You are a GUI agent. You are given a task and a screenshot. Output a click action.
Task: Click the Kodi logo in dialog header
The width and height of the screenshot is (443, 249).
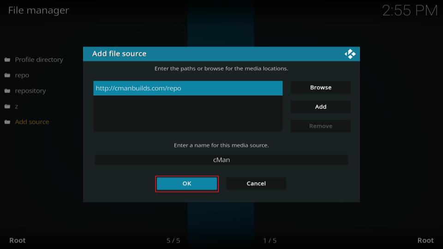(350, 54)
